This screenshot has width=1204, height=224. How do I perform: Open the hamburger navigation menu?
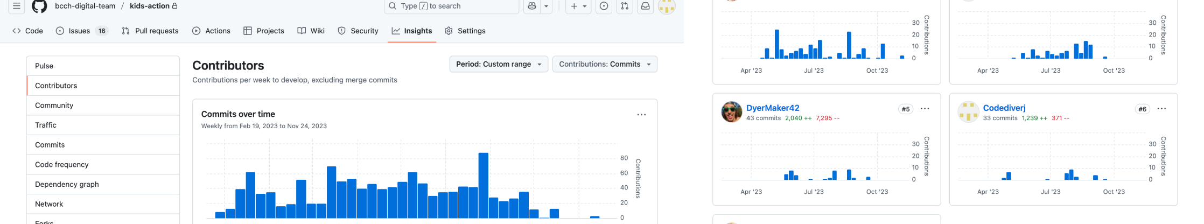[17, 6]
